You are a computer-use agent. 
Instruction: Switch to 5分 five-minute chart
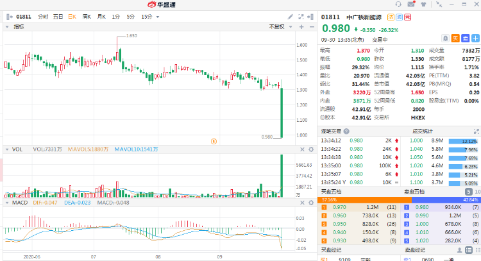(x=130, y=17)
